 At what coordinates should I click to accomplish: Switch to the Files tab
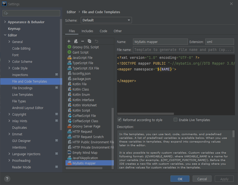pyautogui.click(x=72, y=31)
